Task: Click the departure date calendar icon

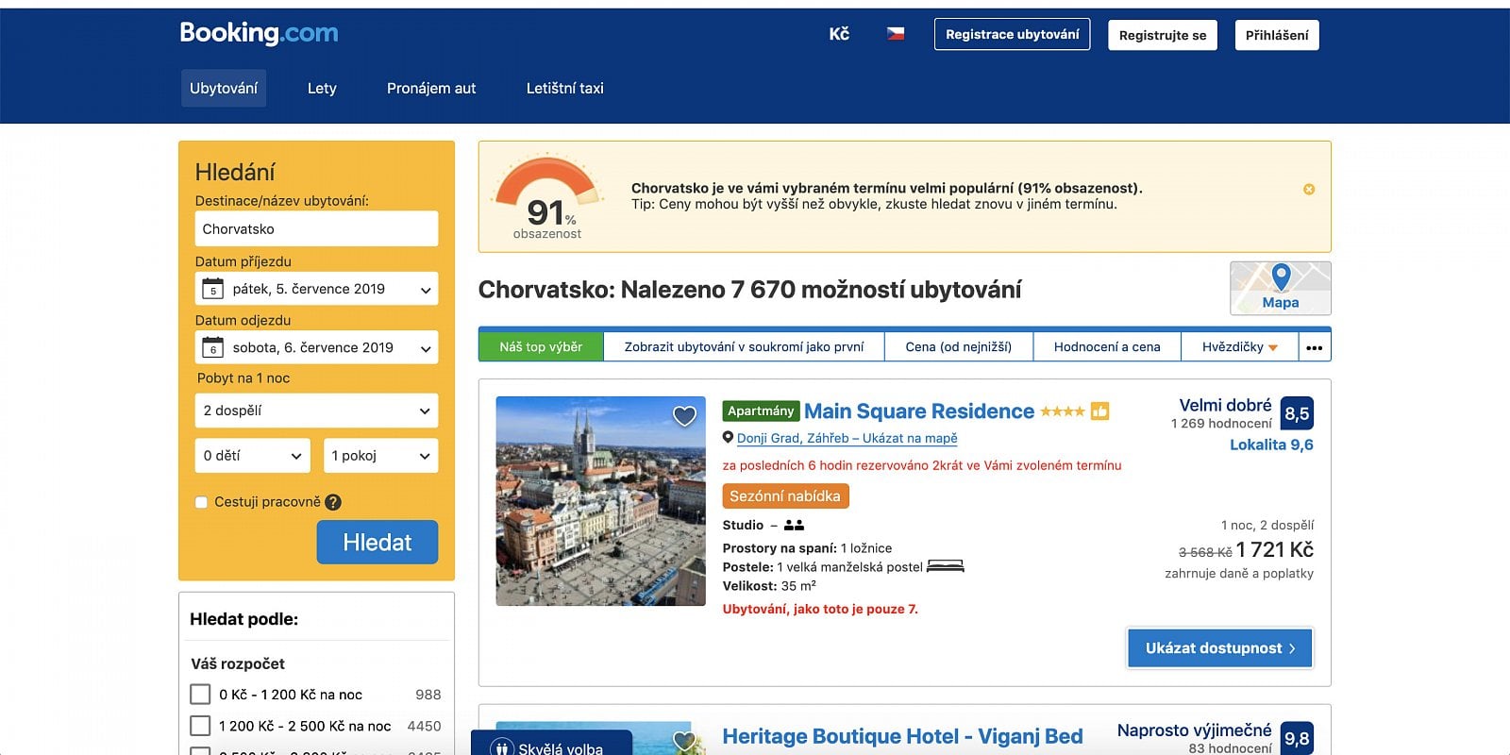Action: tap(213, 347)
